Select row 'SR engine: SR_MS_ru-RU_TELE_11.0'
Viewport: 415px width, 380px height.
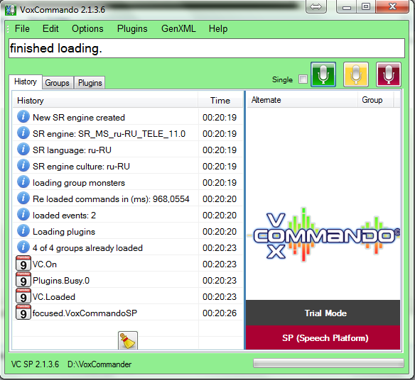tap(128, 133)
